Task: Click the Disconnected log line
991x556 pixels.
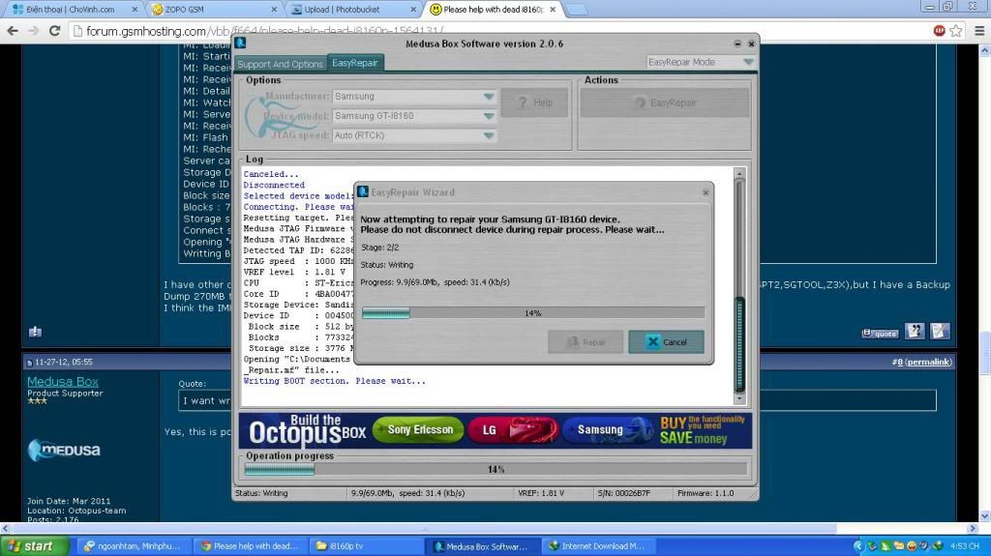Action: [274, 185]
